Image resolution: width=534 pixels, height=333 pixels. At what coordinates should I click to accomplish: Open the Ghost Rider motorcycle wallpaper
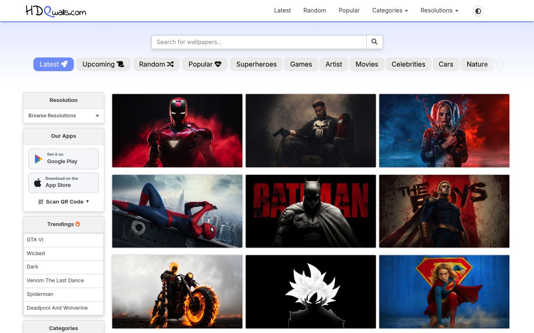coord(177,292)
